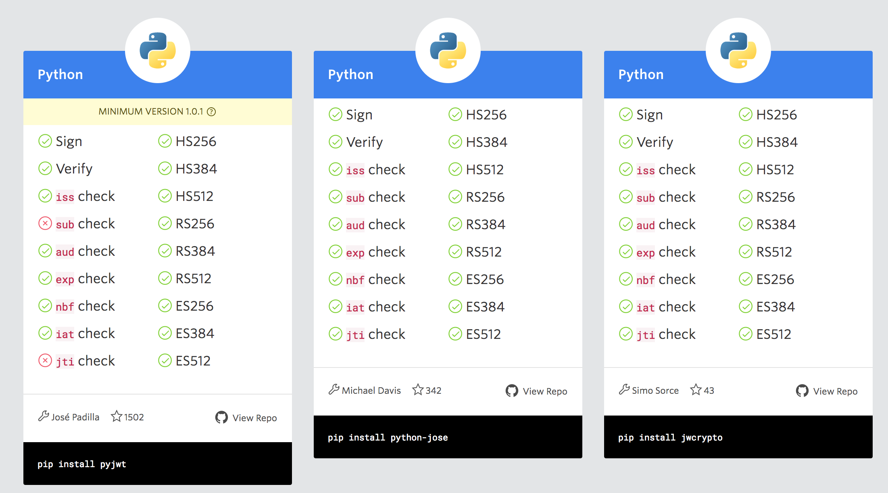Click the author name Michael Davis
Image resolution: width=888 pixels, height=493 pixels.
[371, 391]
